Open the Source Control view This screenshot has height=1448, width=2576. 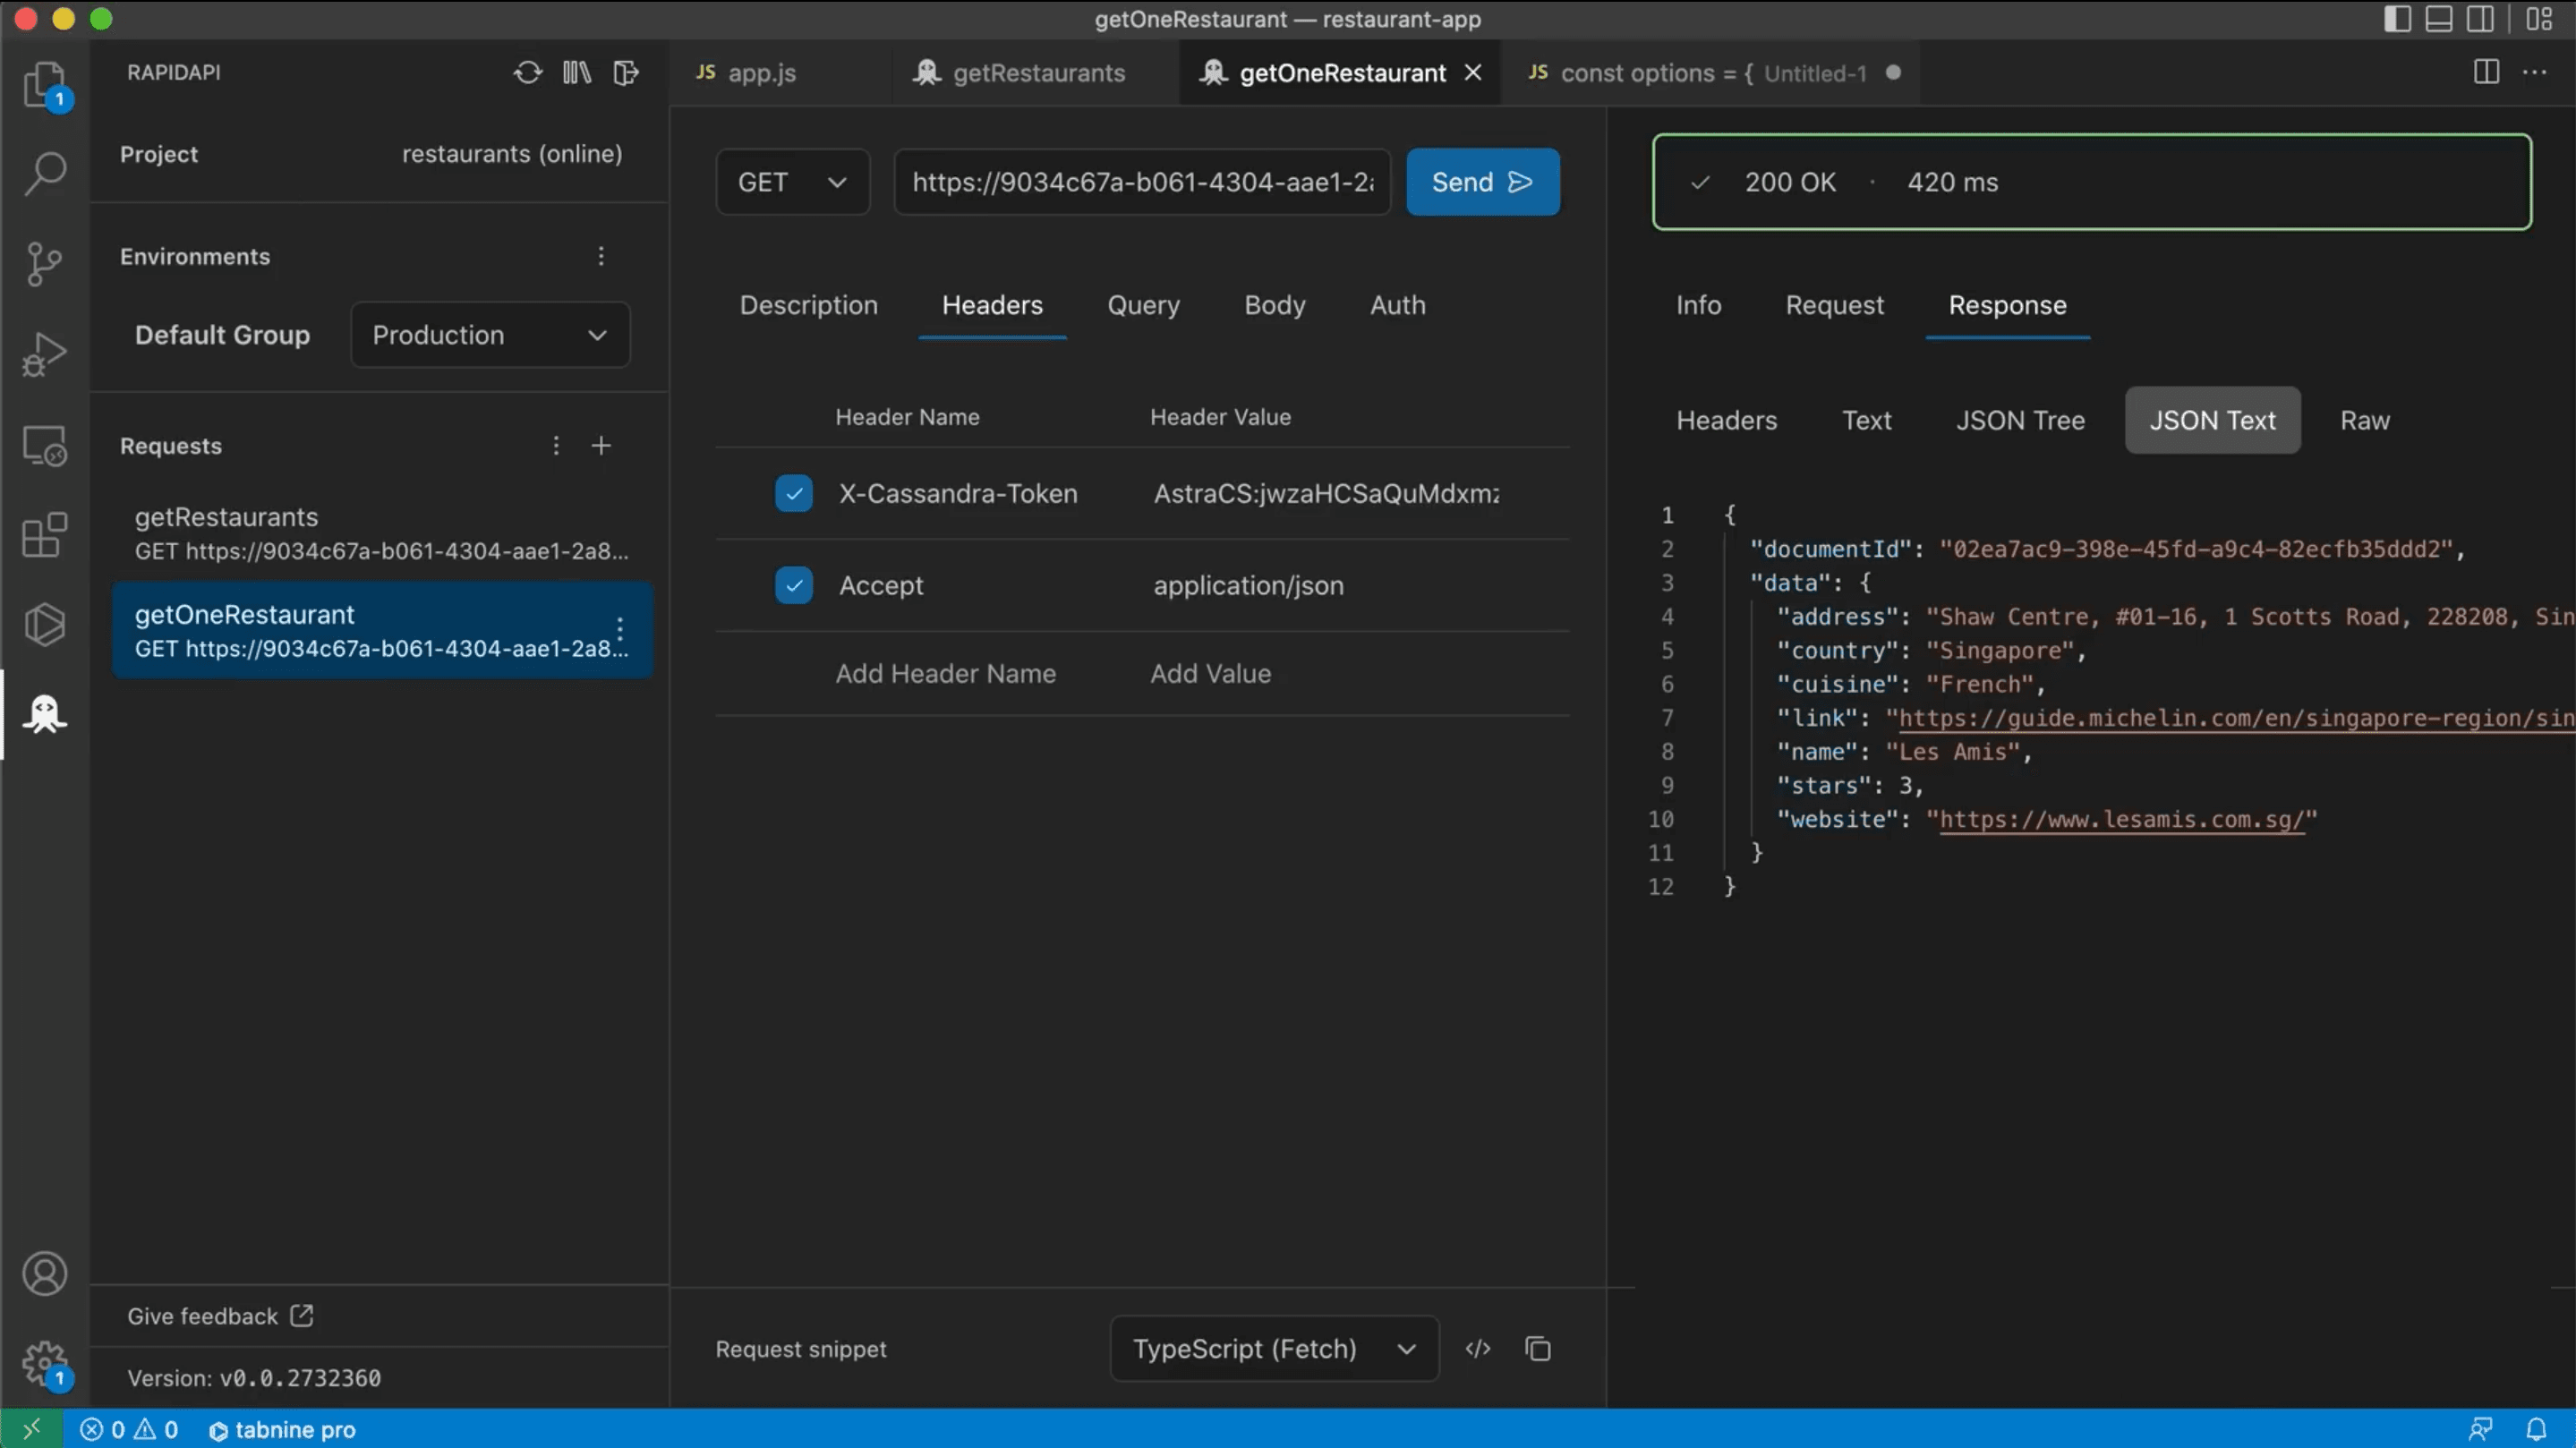click(x=45, y=264)
